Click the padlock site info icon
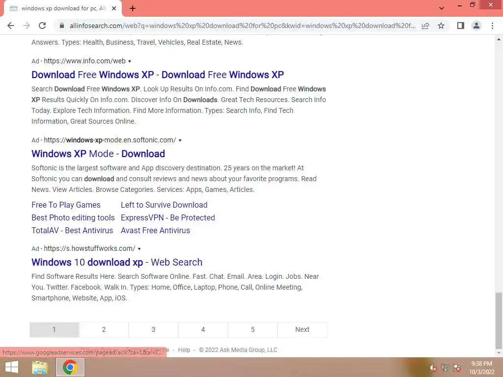This screenshot has height=377, width=503. pyautogui.click(x=62, y=26)
